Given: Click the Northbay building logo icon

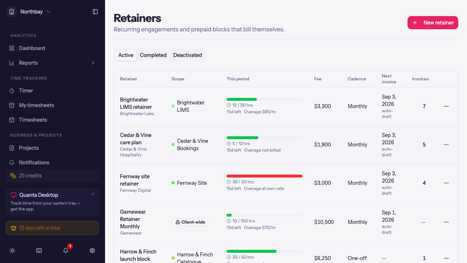Looking at the screenshot, I should (12, 12).
